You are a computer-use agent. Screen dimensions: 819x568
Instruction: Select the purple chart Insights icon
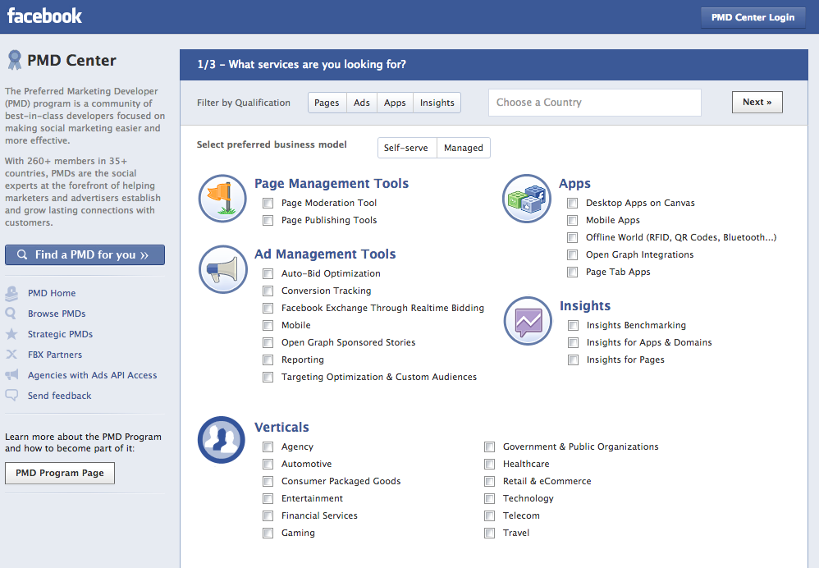527,320
